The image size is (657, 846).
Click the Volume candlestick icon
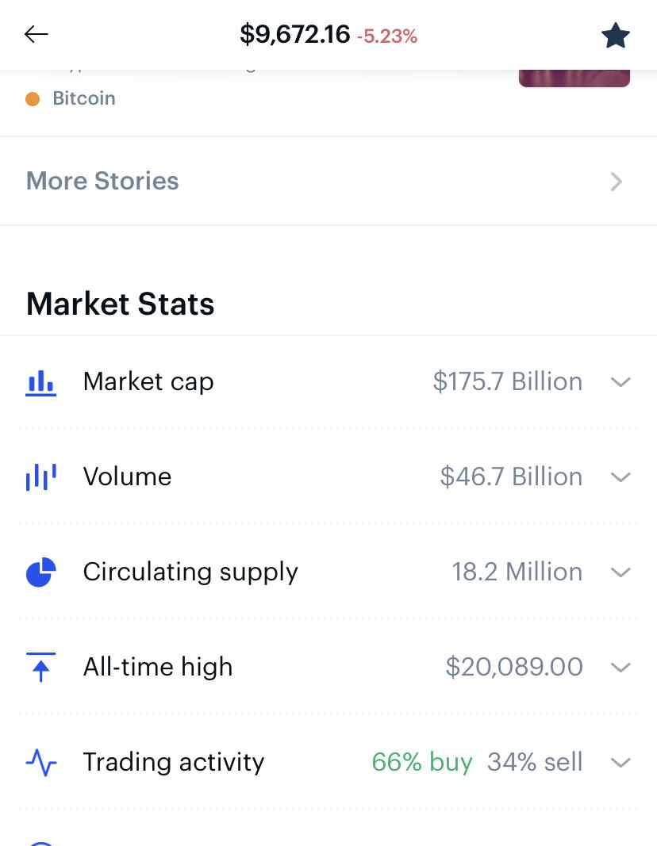point(41,477)
